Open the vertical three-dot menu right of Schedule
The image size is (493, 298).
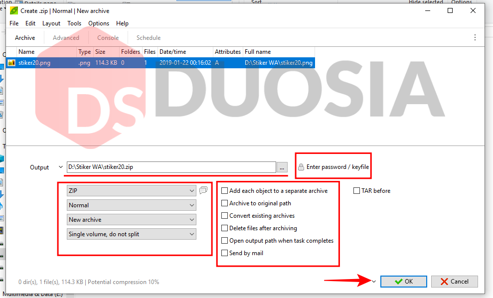tap(475, 37)
